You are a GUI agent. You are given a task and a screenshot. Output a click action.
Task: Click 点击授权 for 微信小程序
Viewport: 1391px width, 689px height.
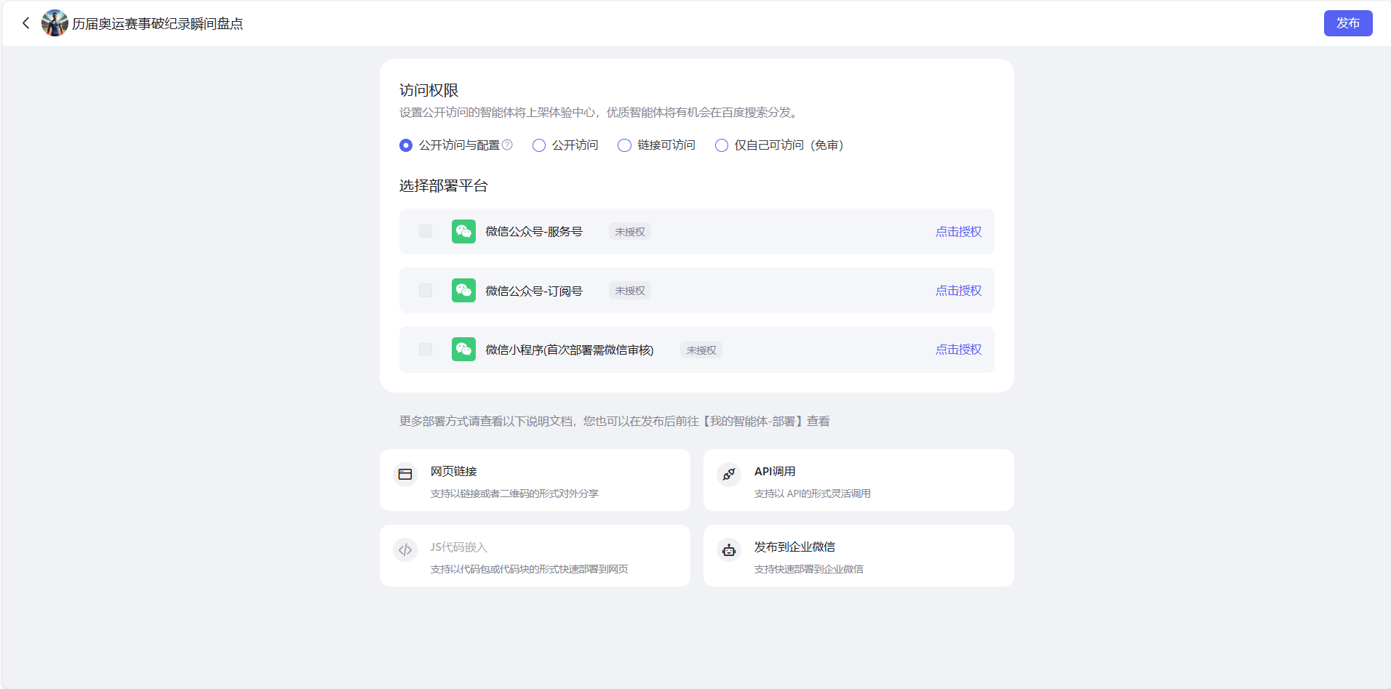pos(958,349)
